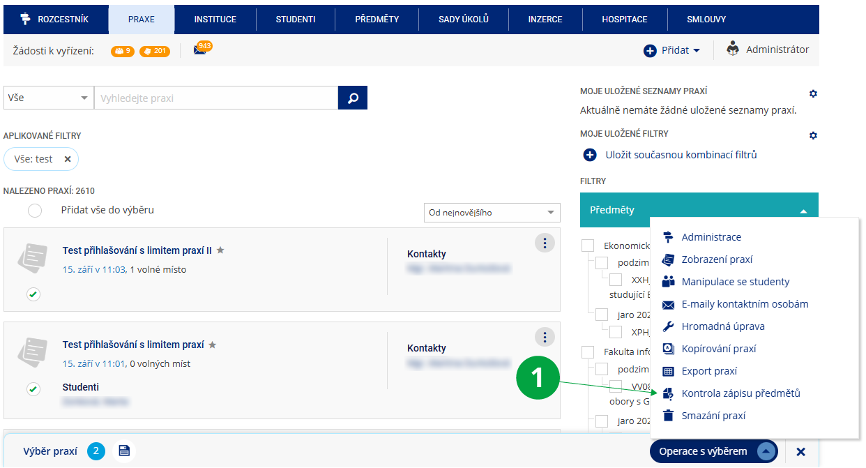This screenshot has height=468, width=866.
Task: Open the 'Od nejnovějšího' sort dropdown
Action: click(x=492, y=213)
